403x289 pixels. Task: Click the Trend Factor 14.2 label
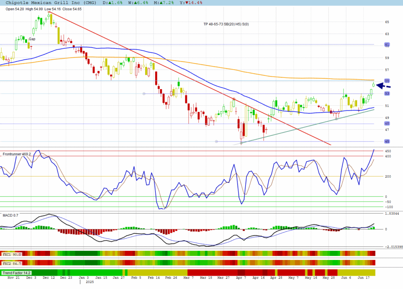pos(17,273)
